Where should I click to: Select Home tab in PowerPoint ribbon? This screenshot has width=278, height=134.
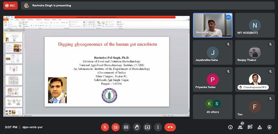tap(11, 19)
